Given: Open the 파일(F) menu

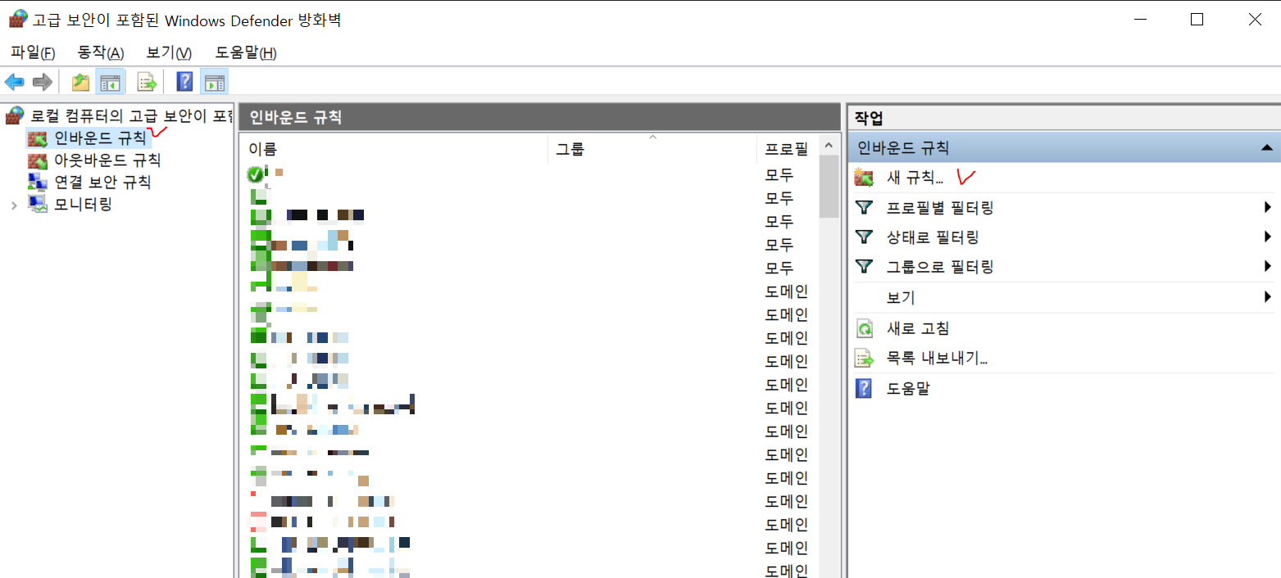Looking at the screenshot, I should [x=33, y=52].
